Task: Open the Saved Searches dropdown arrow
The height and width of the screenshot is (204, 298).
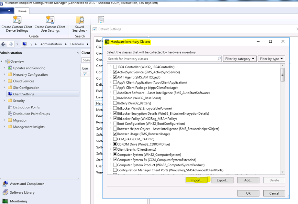Action: pyautogui.click(x=87, y=31)
